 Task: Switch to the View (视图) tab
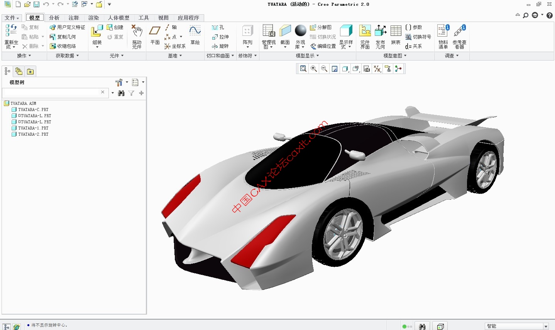pos(163,18)
